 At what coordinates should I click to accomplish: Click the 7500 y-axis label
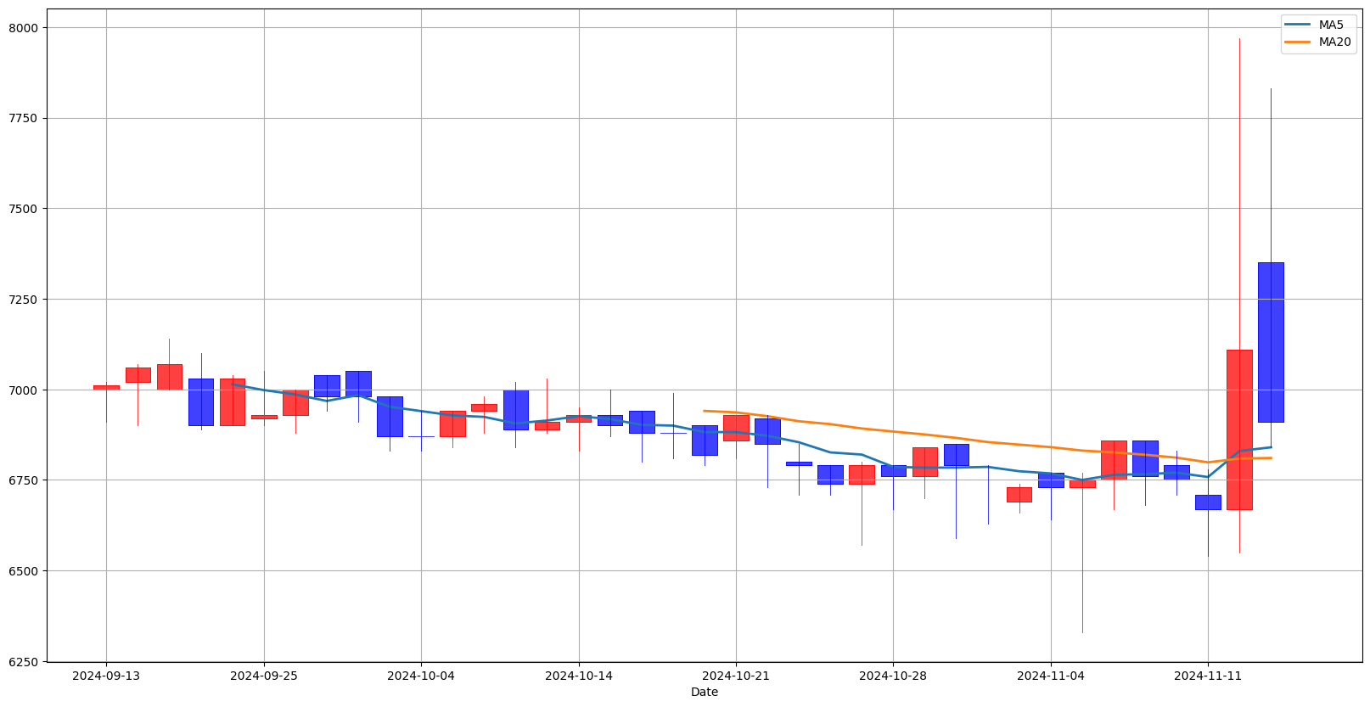[x=23, y=209]
